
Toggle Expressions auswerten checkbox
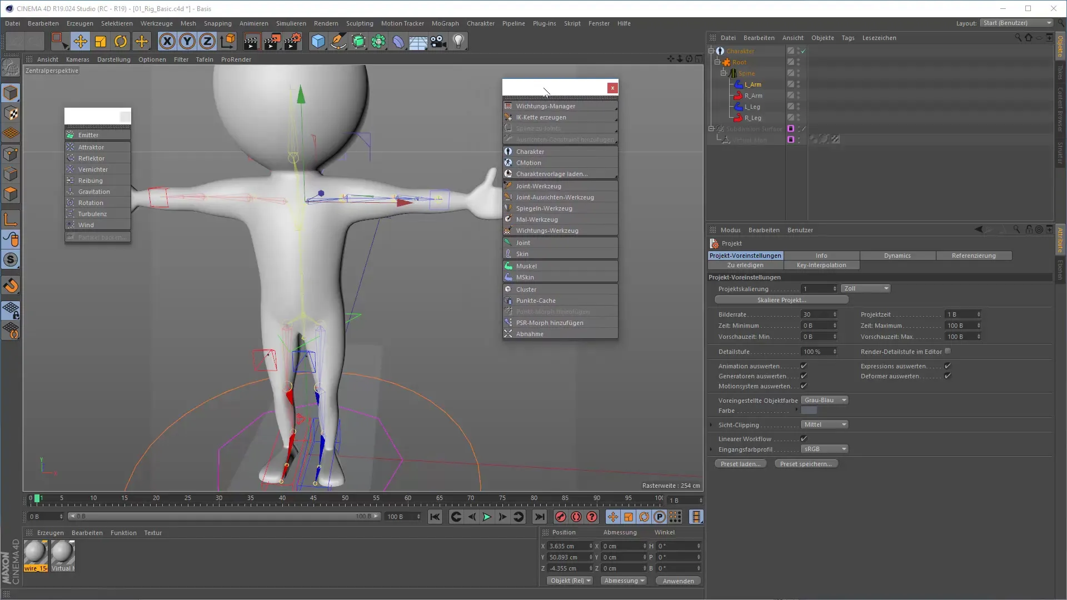click(948, 366)
